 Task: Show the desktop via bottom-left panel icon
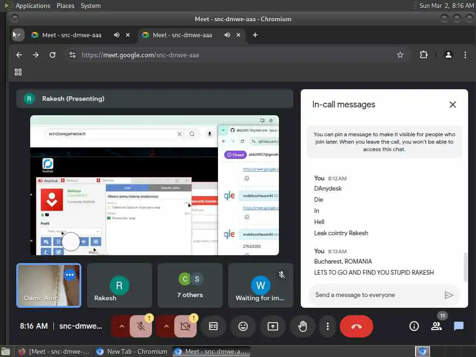pos(6,351)
